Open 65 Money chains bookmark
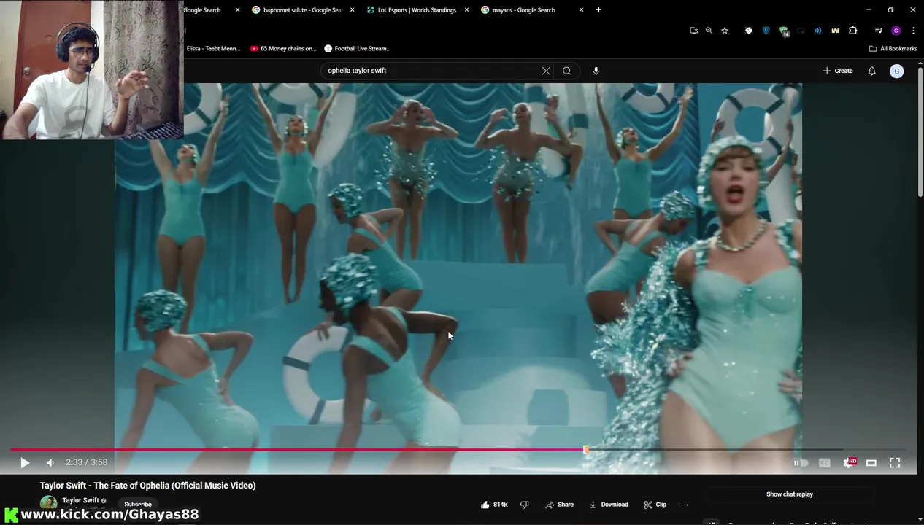 pyautogui.click(x=283, y=49)
